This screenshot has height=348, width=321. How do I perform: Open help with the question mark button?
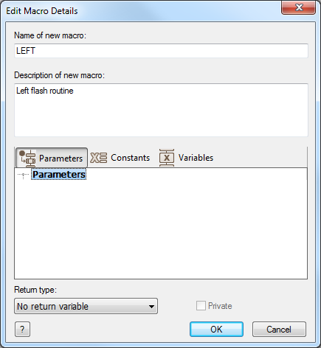click(22, 330)
